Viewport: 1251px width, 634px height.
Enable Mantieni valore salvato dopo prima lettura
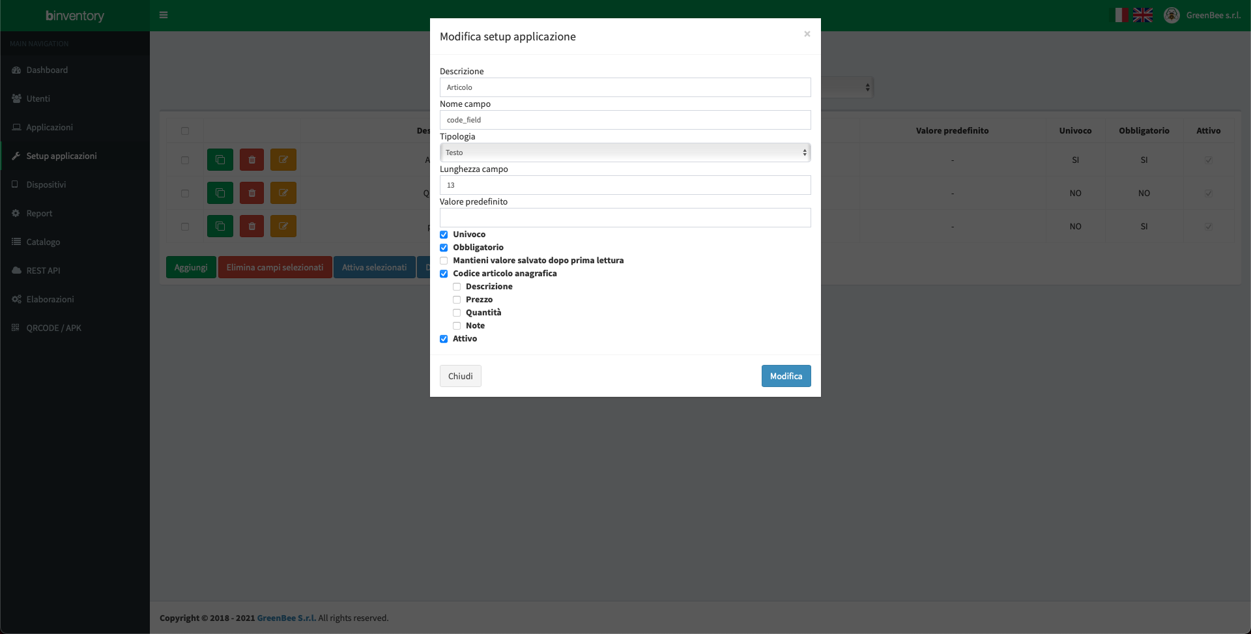(444, 261)
